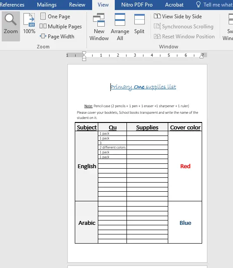Click the Qu header cell
Viewport: 233px width, 268px height.
coord(113,127)
